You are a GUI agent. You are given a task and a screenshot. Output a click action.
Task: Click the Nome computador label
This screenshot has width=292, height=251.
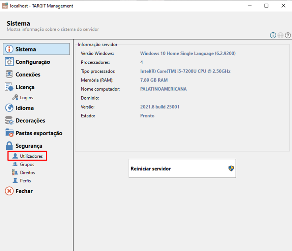click(x=101, y=89)
